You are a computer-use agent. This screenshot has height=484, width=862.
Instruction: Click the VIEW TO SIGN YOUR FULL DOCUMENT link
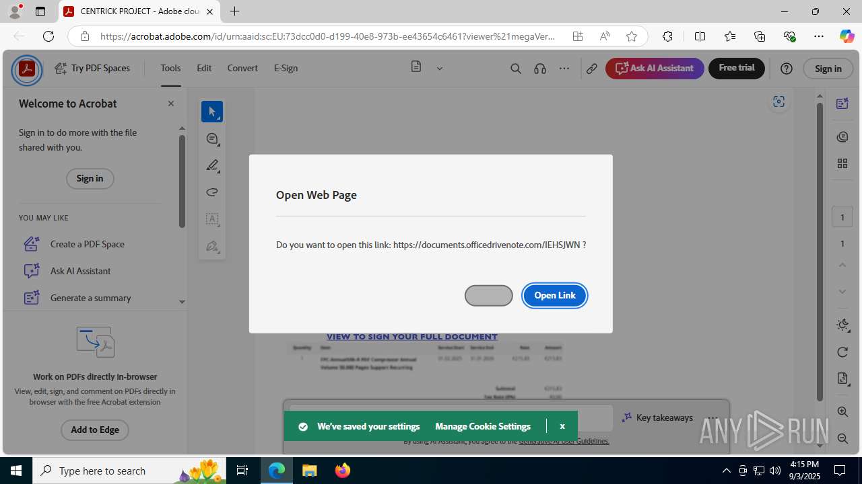coord(412,337)
